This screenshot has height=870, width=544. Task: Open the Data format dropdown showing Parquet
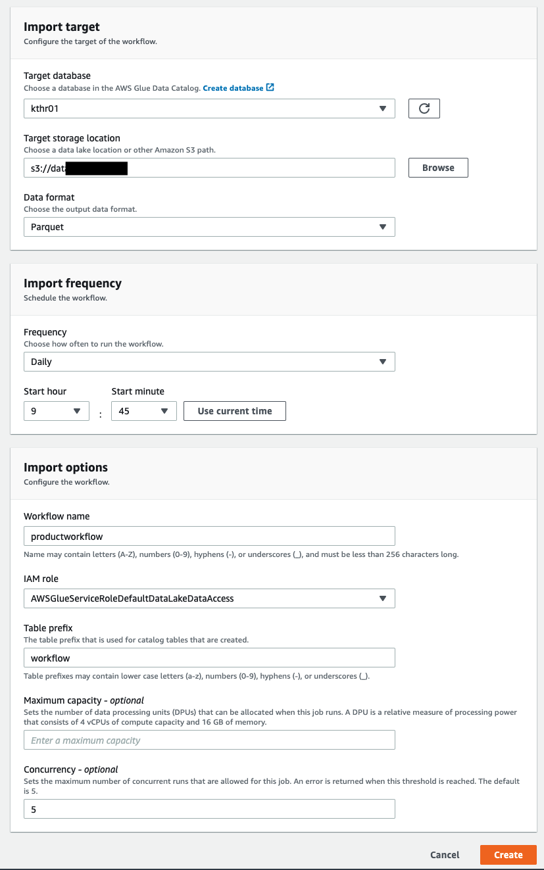[209, 227]
